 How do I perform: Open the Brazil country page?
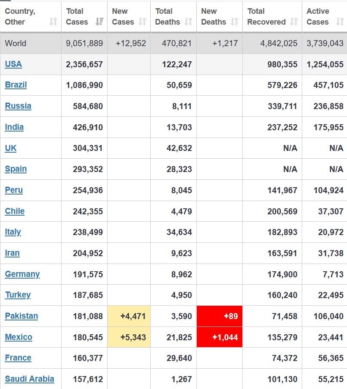coord(16,85)
